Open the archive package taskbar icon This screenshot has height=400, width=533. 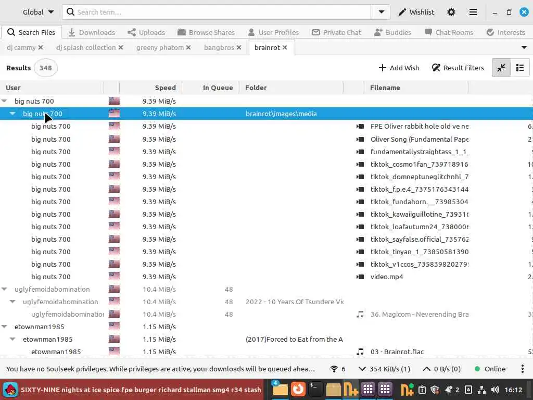(x=333, y=390)
